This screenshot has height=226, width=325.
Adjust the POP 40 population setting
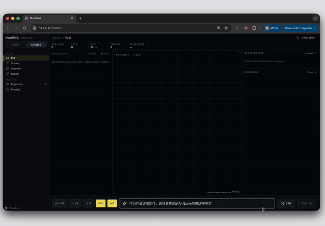click(x=60, y=203)
